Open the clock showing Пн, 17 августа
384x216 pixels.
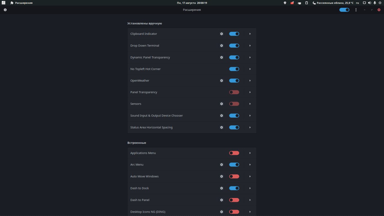click(x=192, y=3)
